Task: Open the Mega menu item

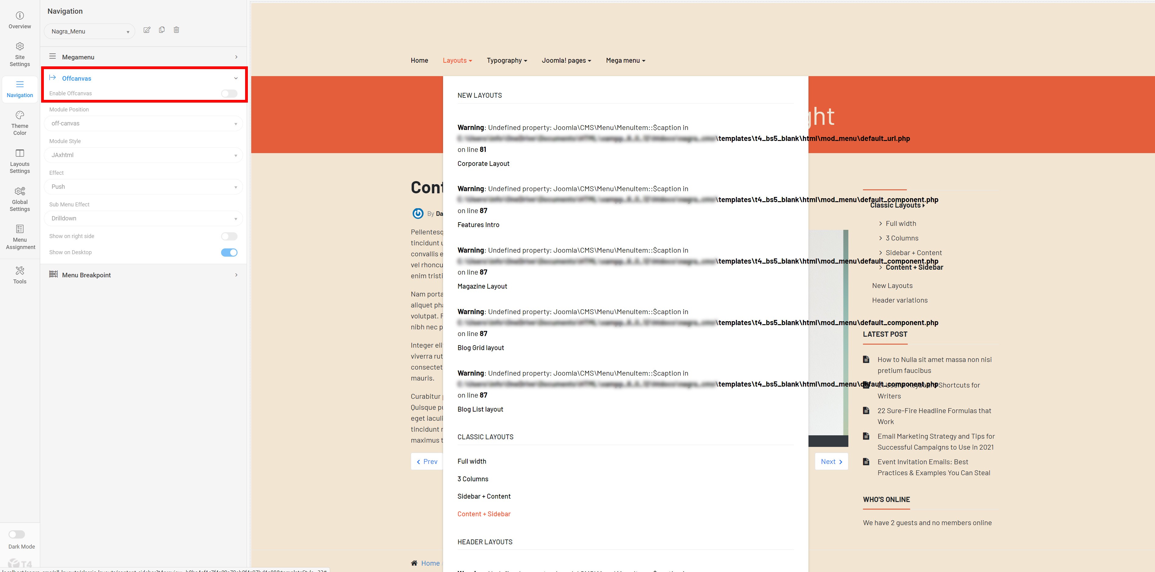Action: (625, 61)
